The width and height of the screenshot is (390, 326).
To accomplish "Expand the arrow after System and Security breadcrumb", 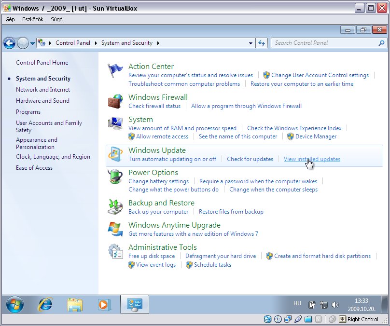I will (x=158, y=43).
